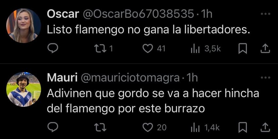The width and height of the screenshot is (278, 139).
Task: Reply to Mauri's tweet
Action: 53,127
